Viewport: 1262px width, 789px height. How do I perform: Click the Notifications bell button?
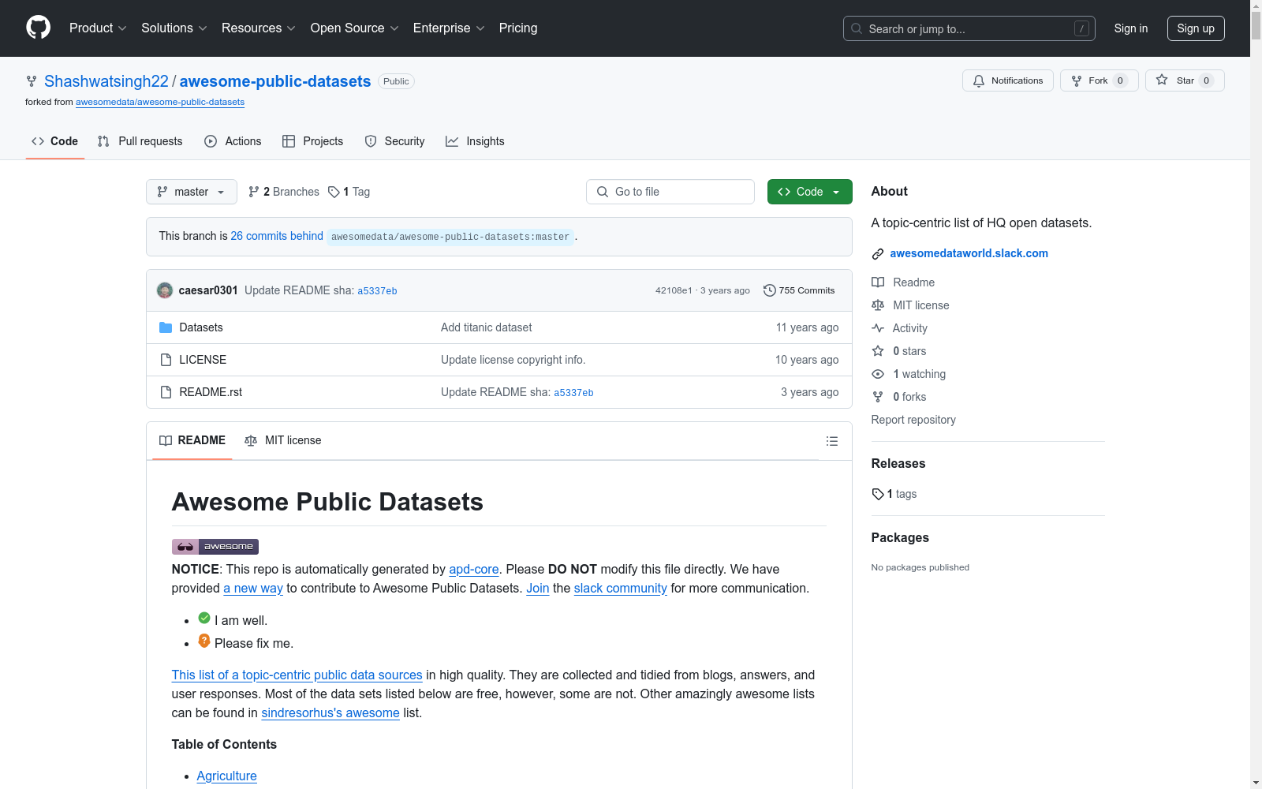[1007, 80]
